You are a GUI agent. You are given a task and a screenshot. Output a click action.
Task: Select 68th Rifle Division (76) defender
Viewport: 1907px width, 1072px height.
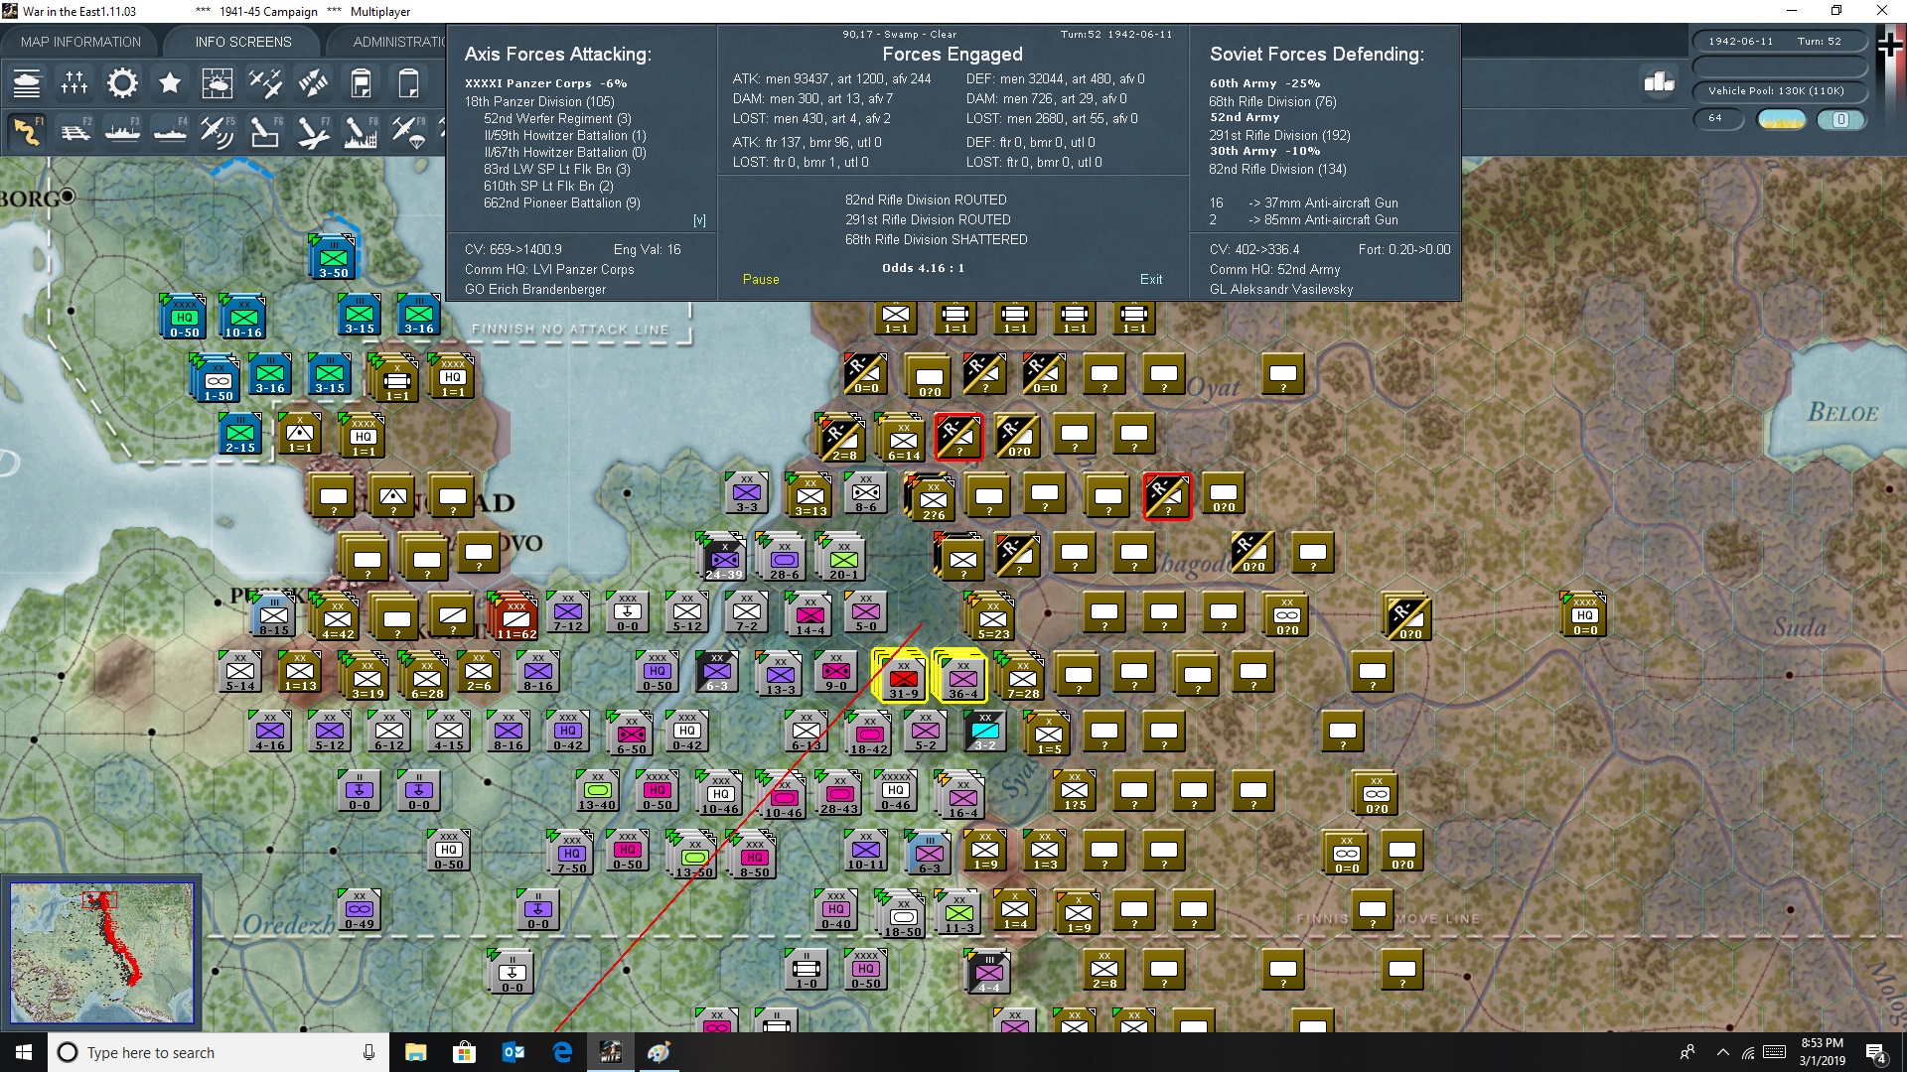pyautogui.click(x=1272, y=101)
